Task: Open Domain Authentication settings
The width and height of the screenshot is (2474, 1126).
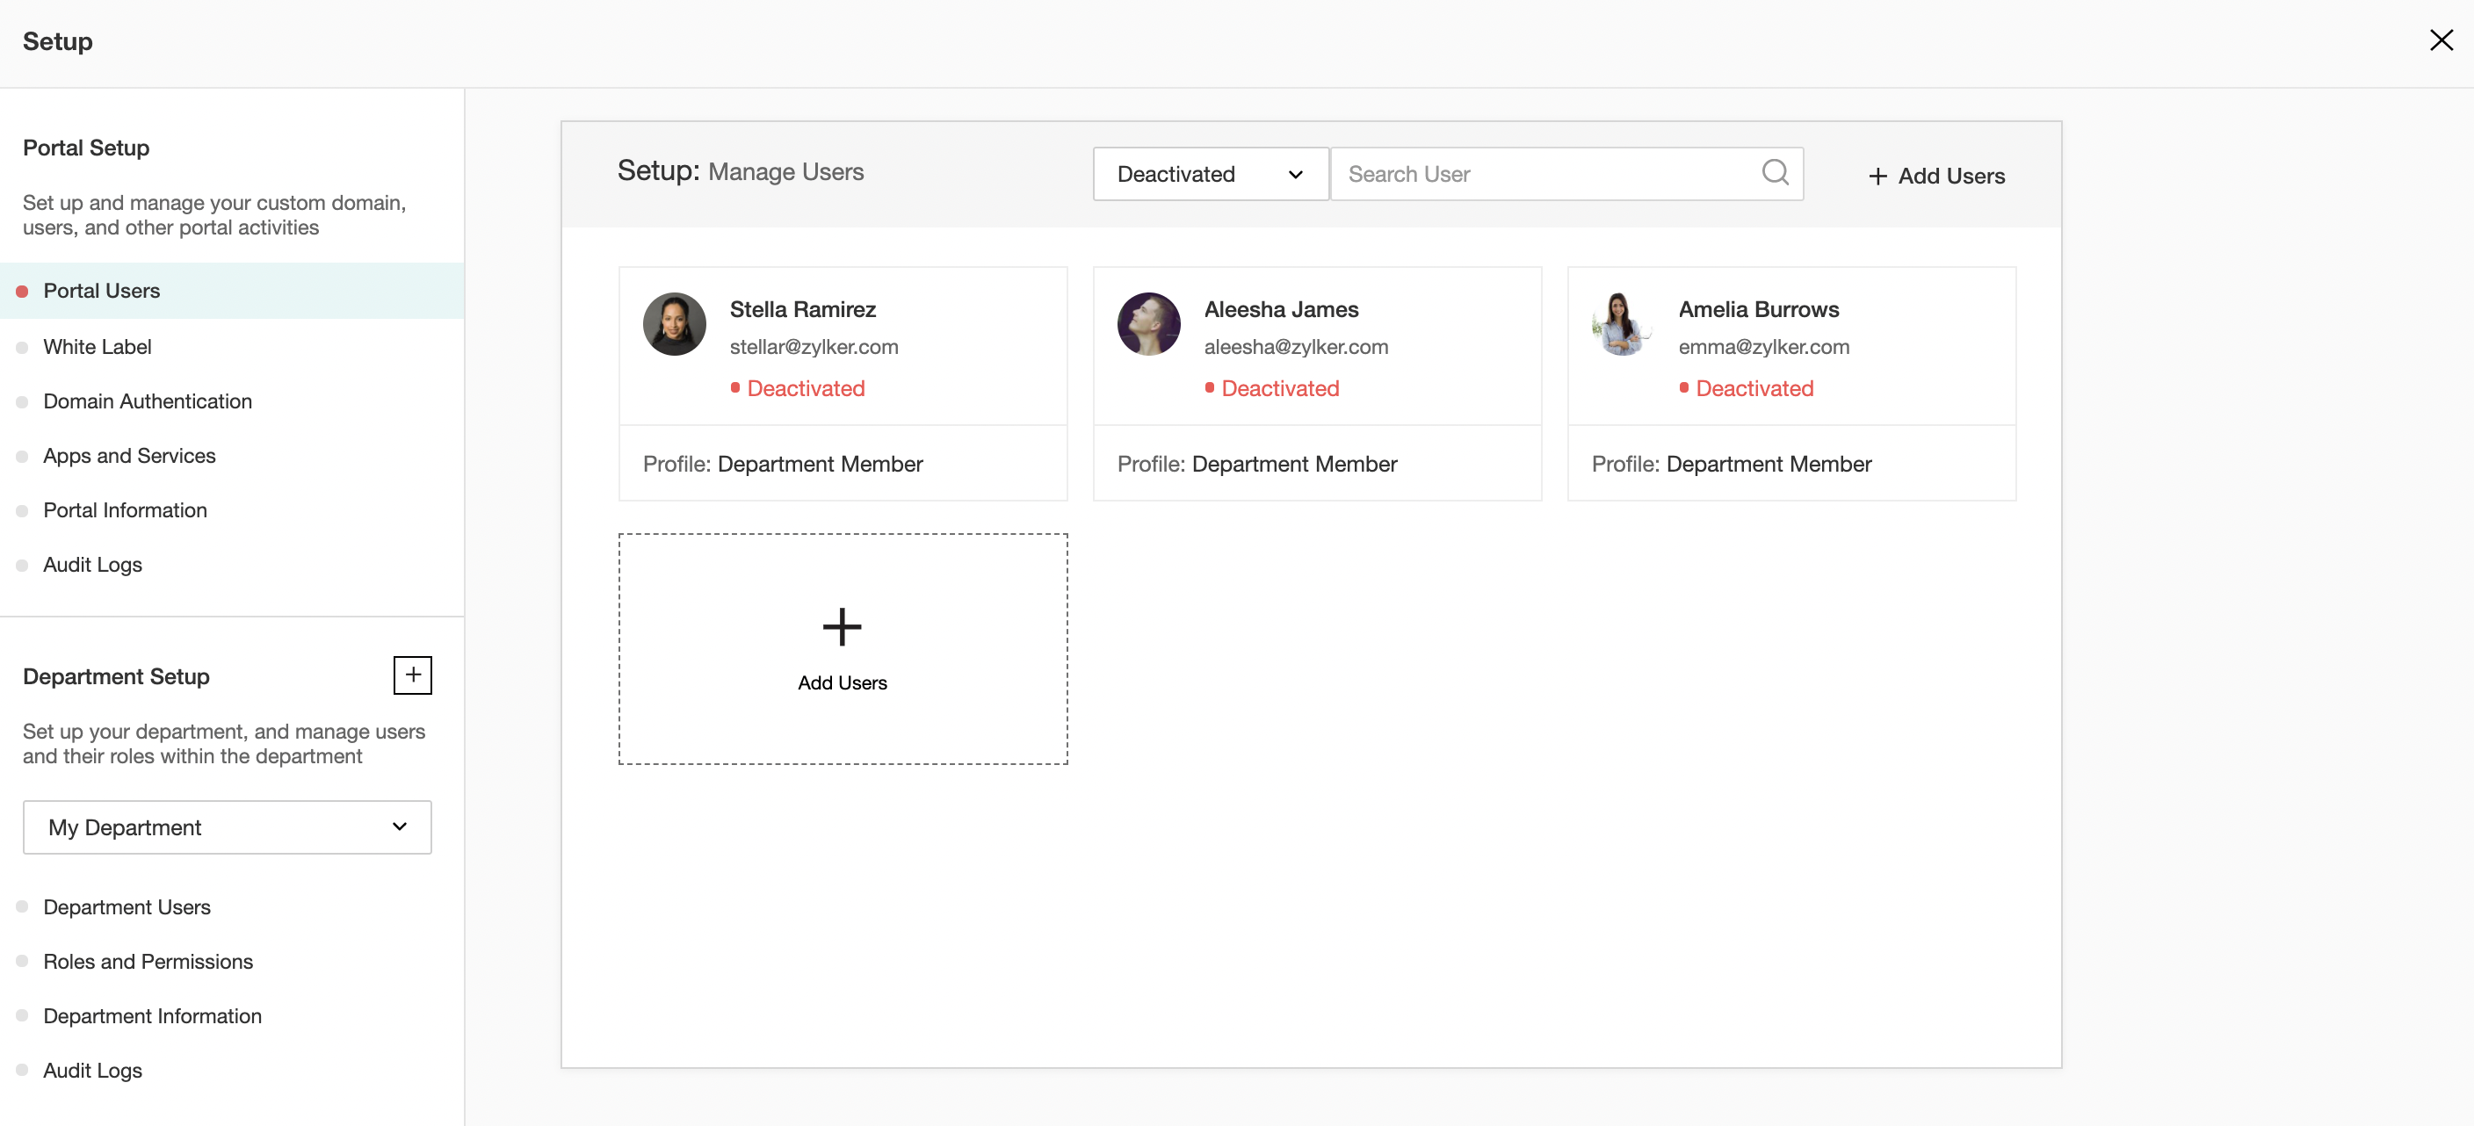Action: (147, 401)
